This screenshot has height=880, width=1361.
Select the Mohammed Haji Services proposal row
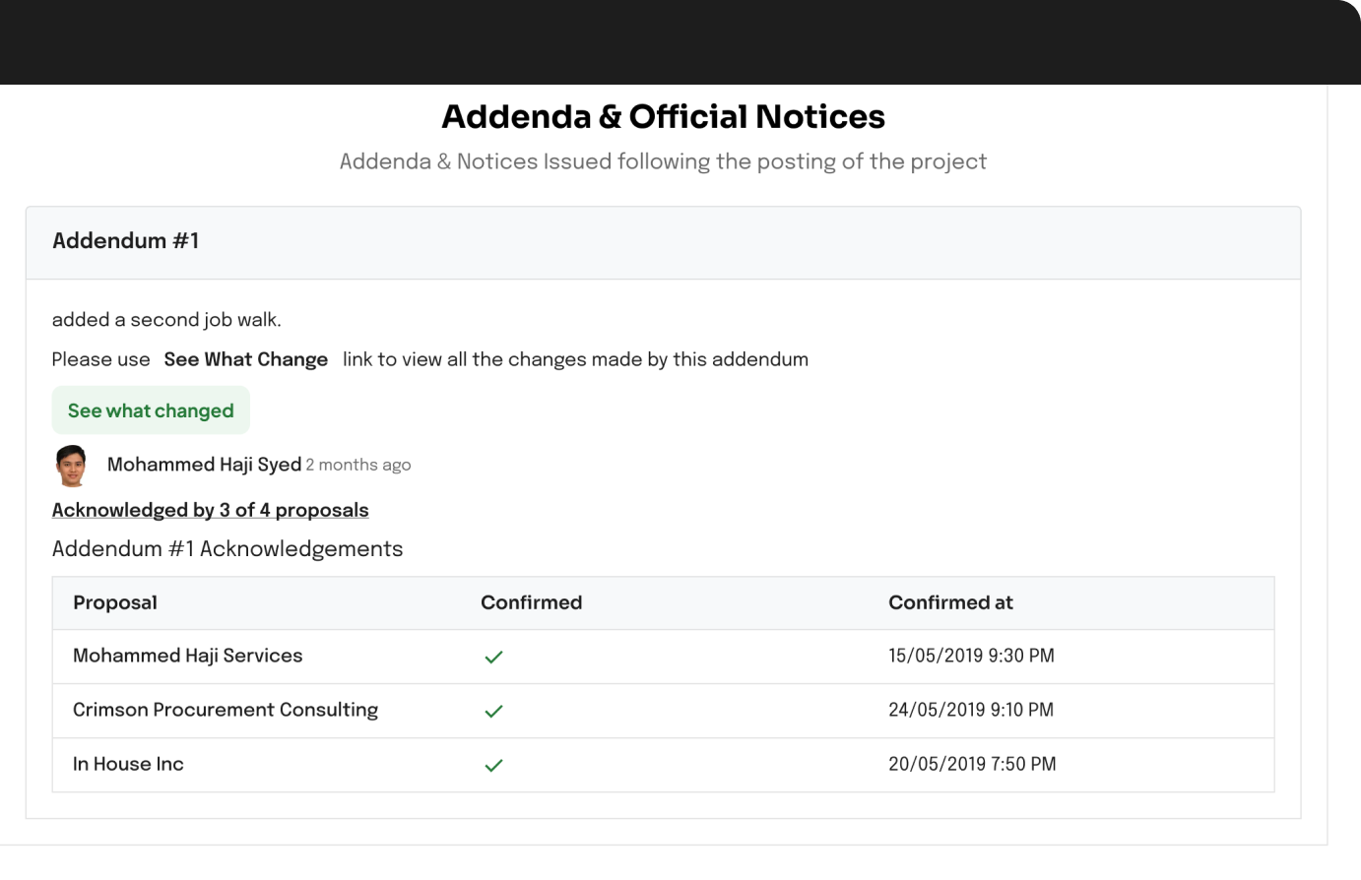663,657
